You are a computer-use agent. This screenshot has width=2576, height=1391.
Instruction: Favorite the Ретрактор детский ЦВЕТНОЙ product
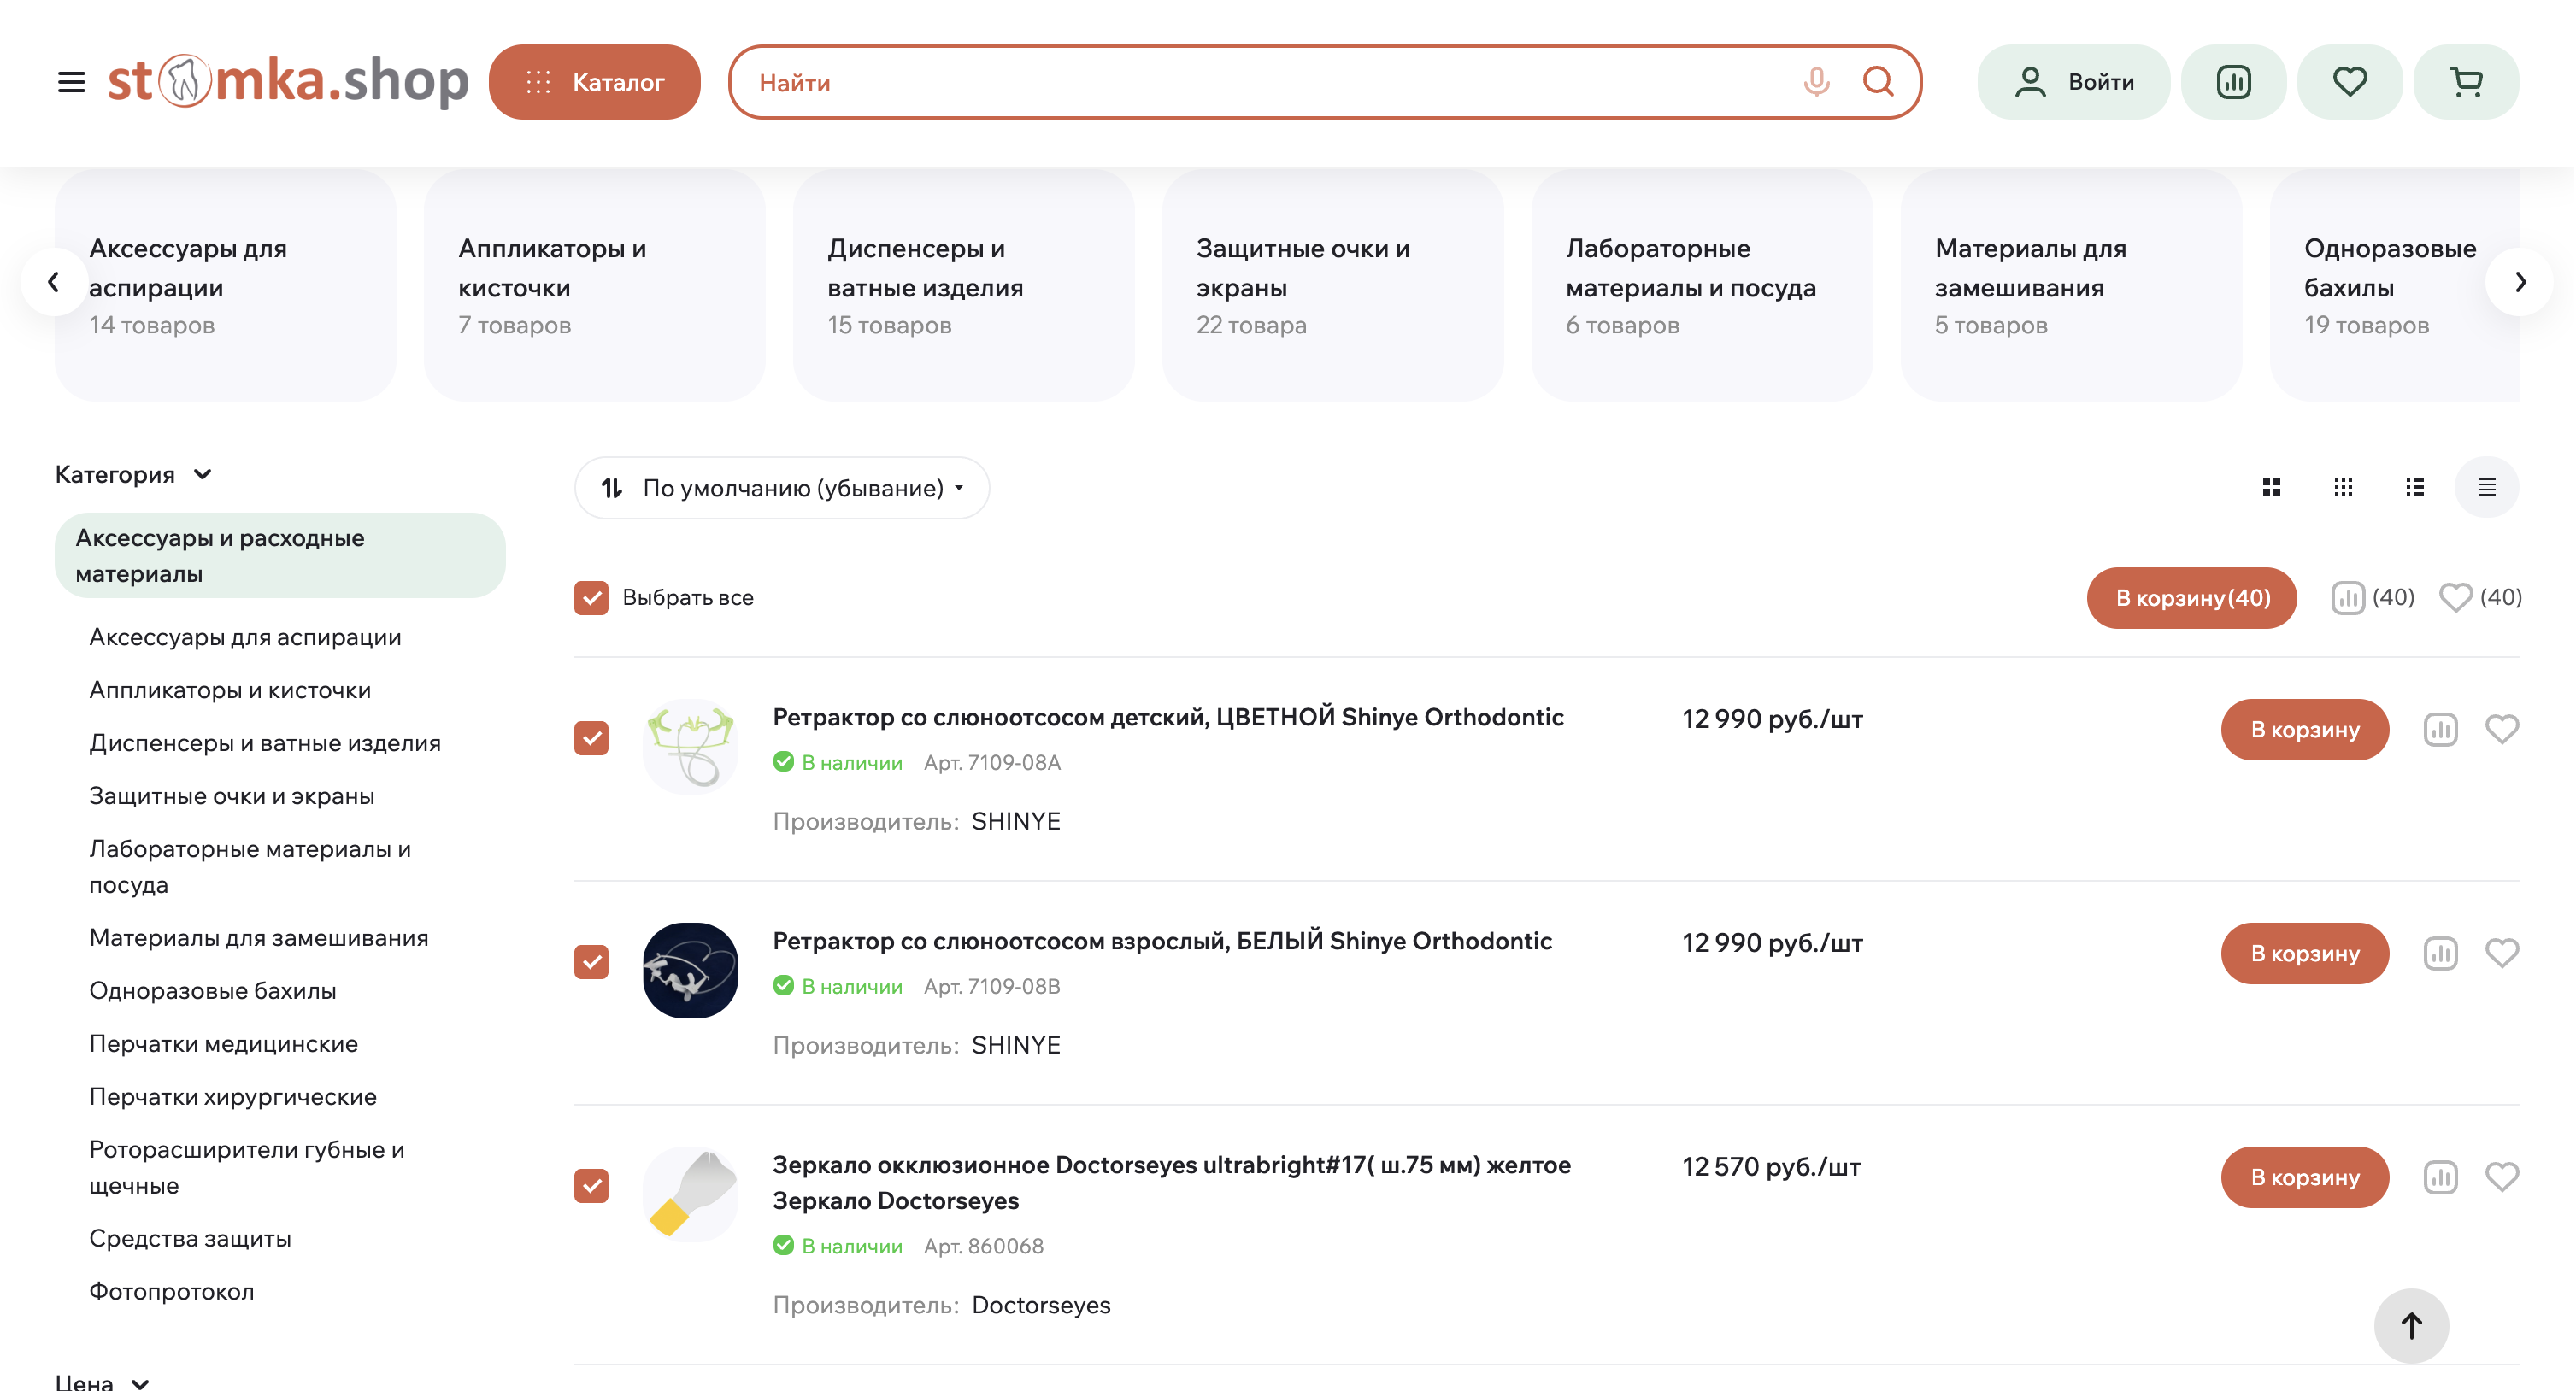coord(2502,730)
